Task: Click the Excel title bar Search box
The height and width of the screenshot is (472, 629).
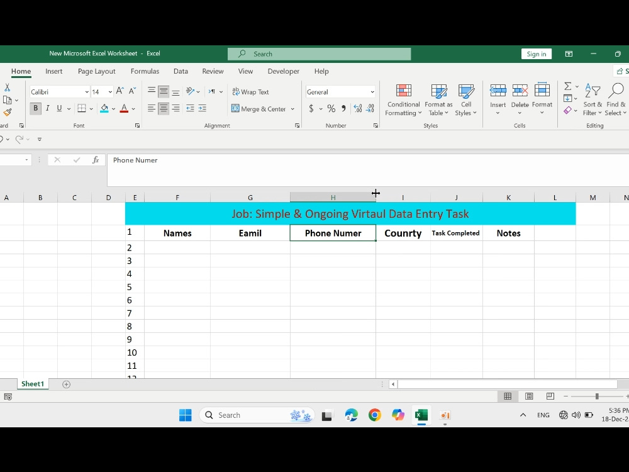Action: tap(320, 53)
